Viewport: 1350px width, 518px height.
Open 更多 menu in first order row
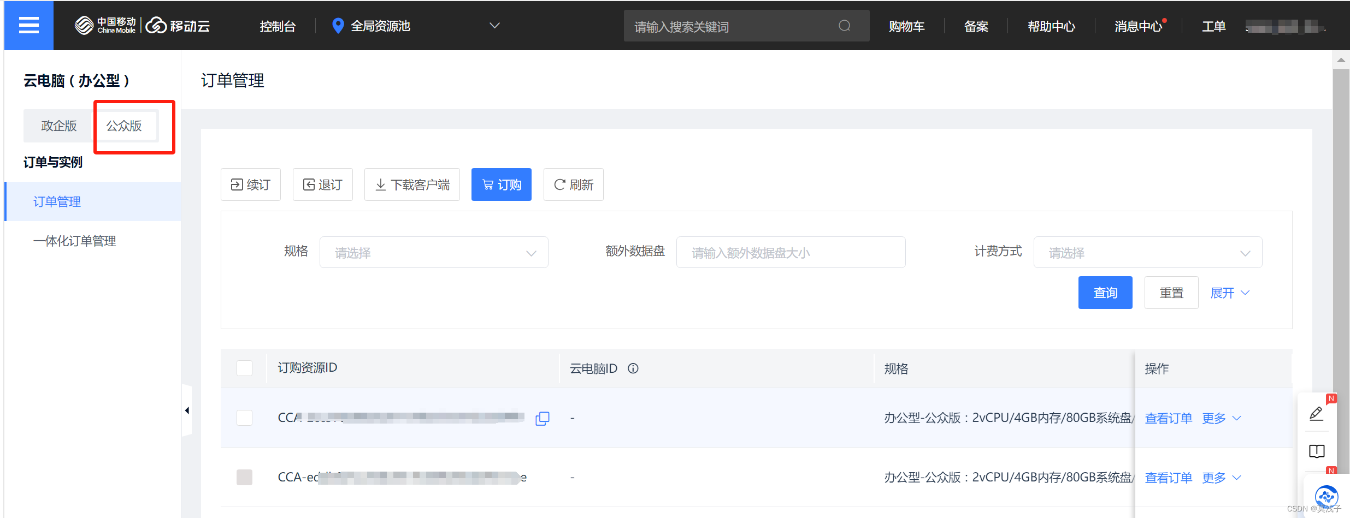pos(1222,418)
